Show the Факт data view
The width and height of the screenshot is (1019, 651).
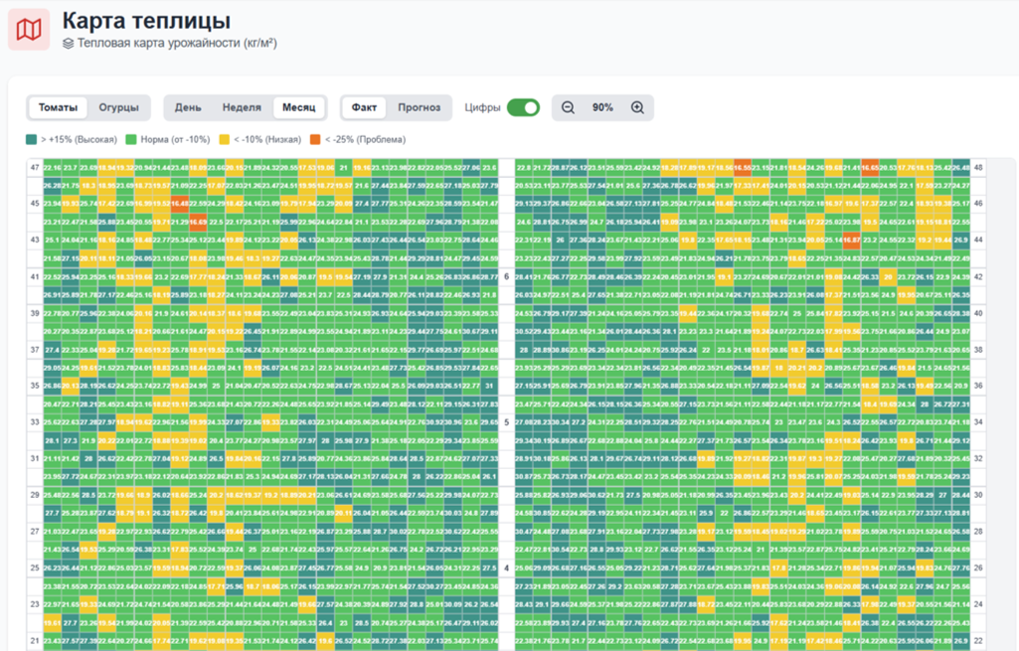[364, 107]
